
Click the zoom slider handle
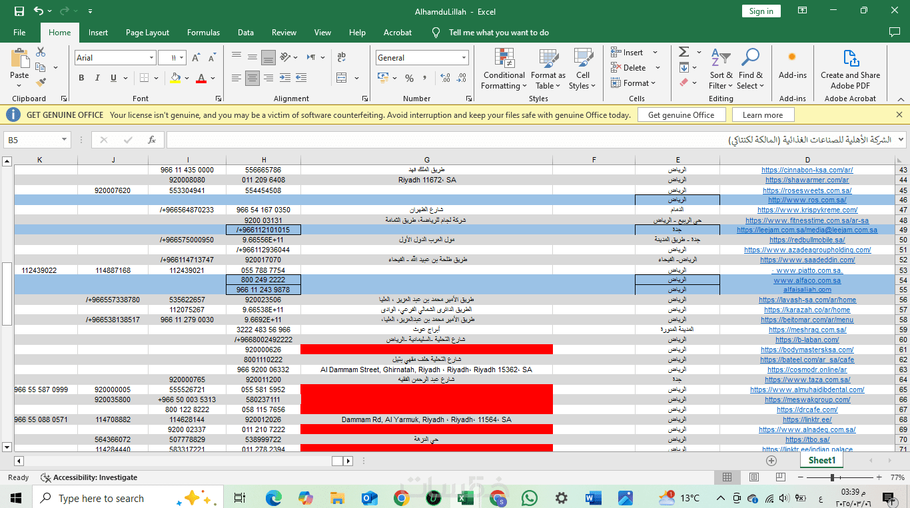click(x=833, y=477)
